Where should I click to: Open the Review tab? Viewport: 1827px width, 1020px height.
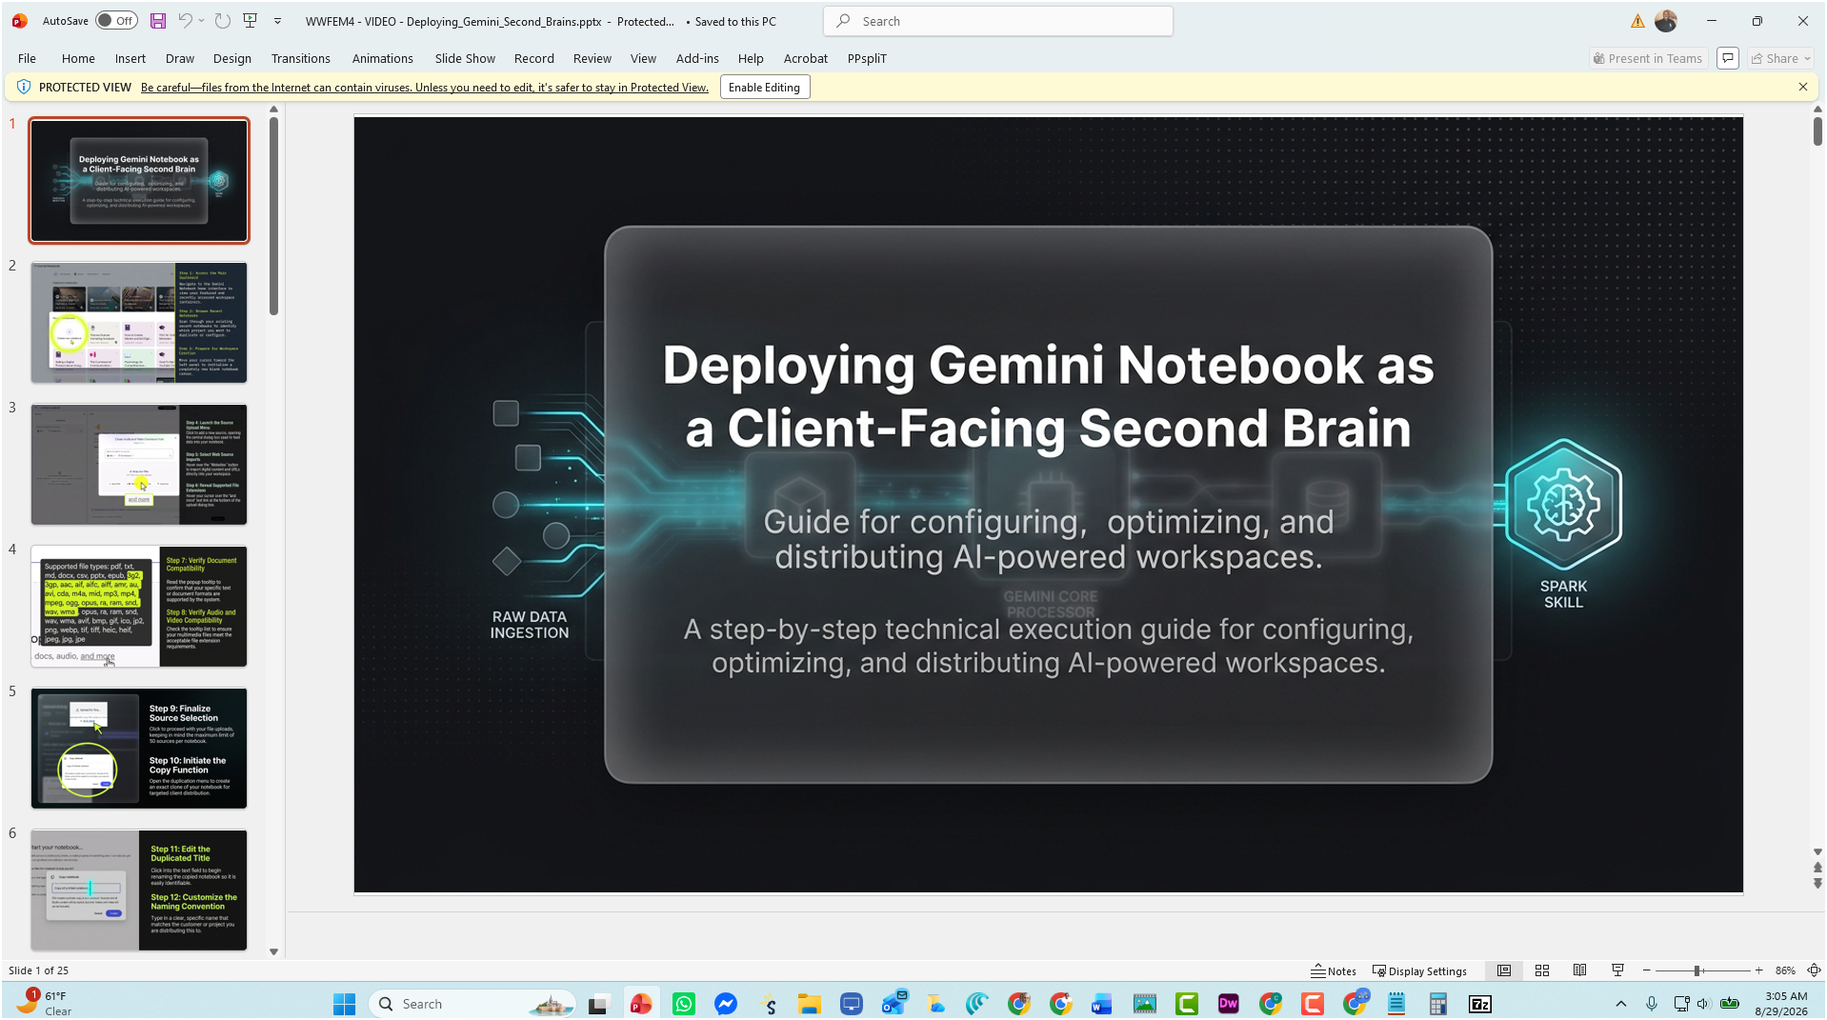coord(592,58)
